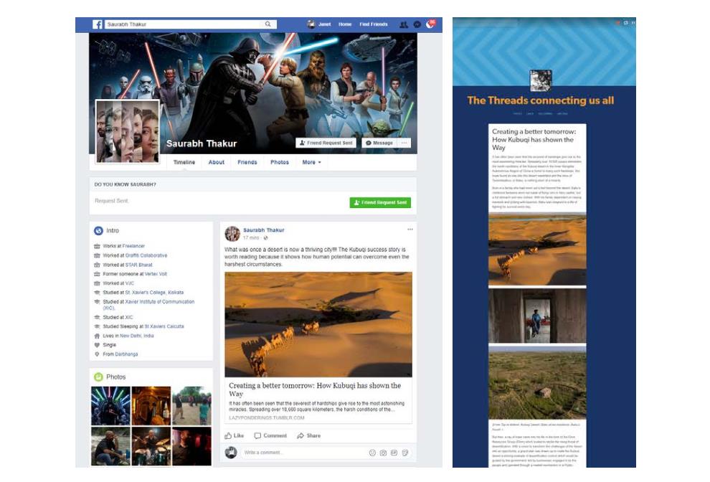Click the Comment speech bubble icon
Image resolution: width=710 pixels, height=482 pixels.
pos(257,436)
